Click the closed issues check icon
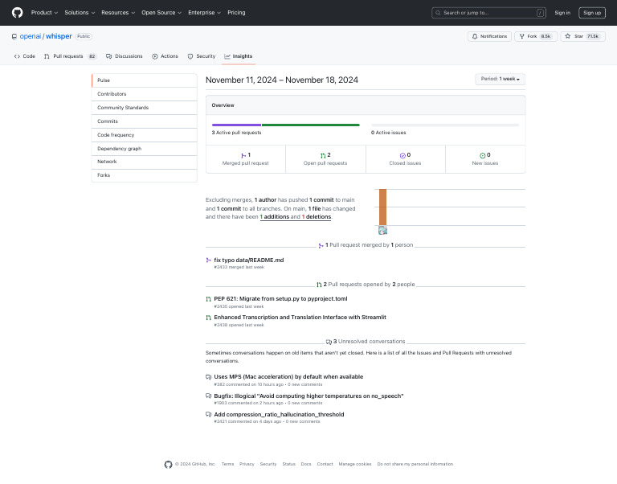This screenshot has width=617, height=484. click(402, 155)
